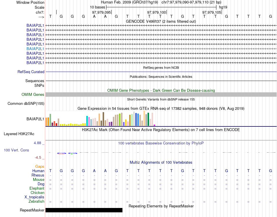Click the Layered H3K27Ac track label
The image size is (277, 217).
point(19,134)
